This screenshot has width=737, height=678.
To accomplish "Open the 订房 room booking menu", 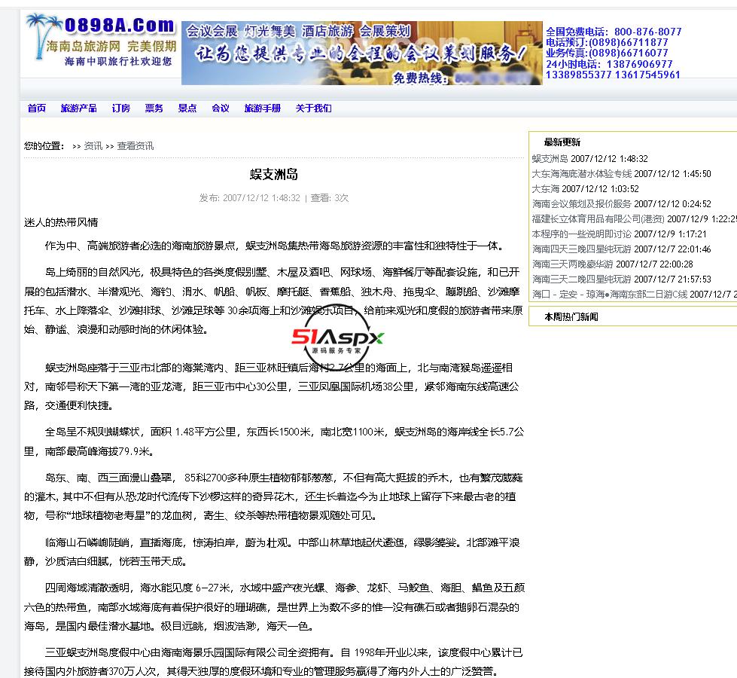I will point(120,108).
